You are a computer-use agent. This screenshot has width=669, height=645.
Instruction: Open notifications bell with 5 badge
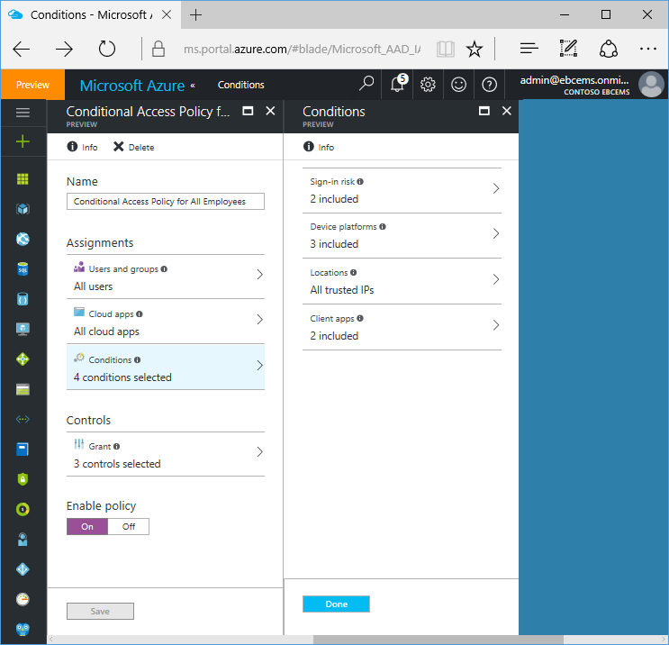398,83
